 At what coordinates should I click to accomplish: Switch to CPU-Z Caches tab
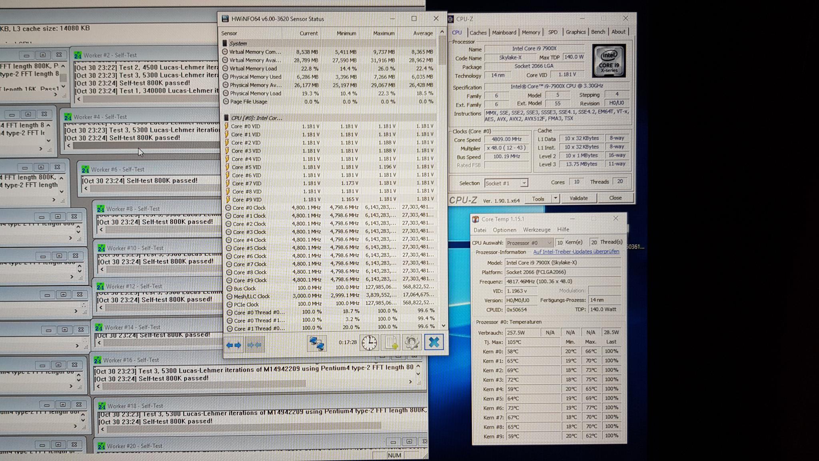(478, 32)
